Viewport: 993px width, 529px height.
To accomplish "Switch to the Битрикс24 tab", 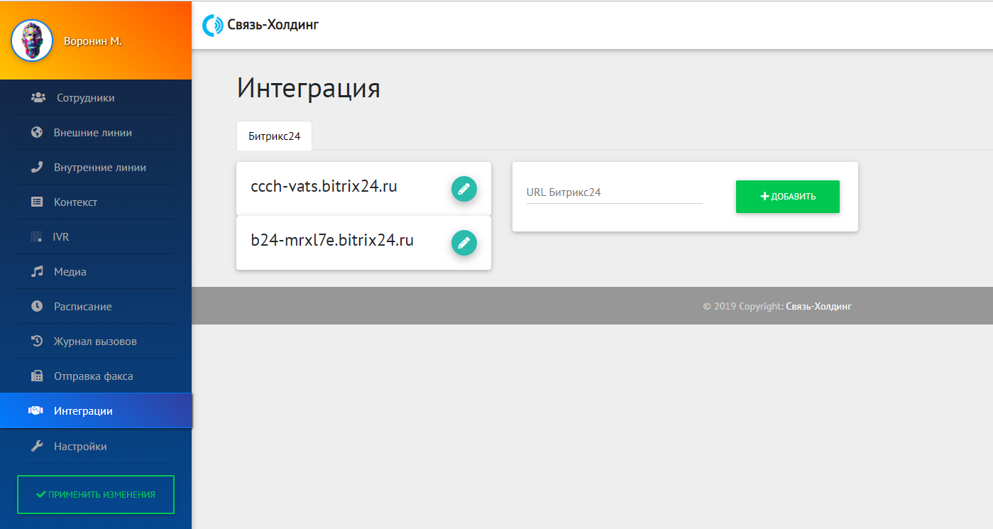I will click(274, 136).
